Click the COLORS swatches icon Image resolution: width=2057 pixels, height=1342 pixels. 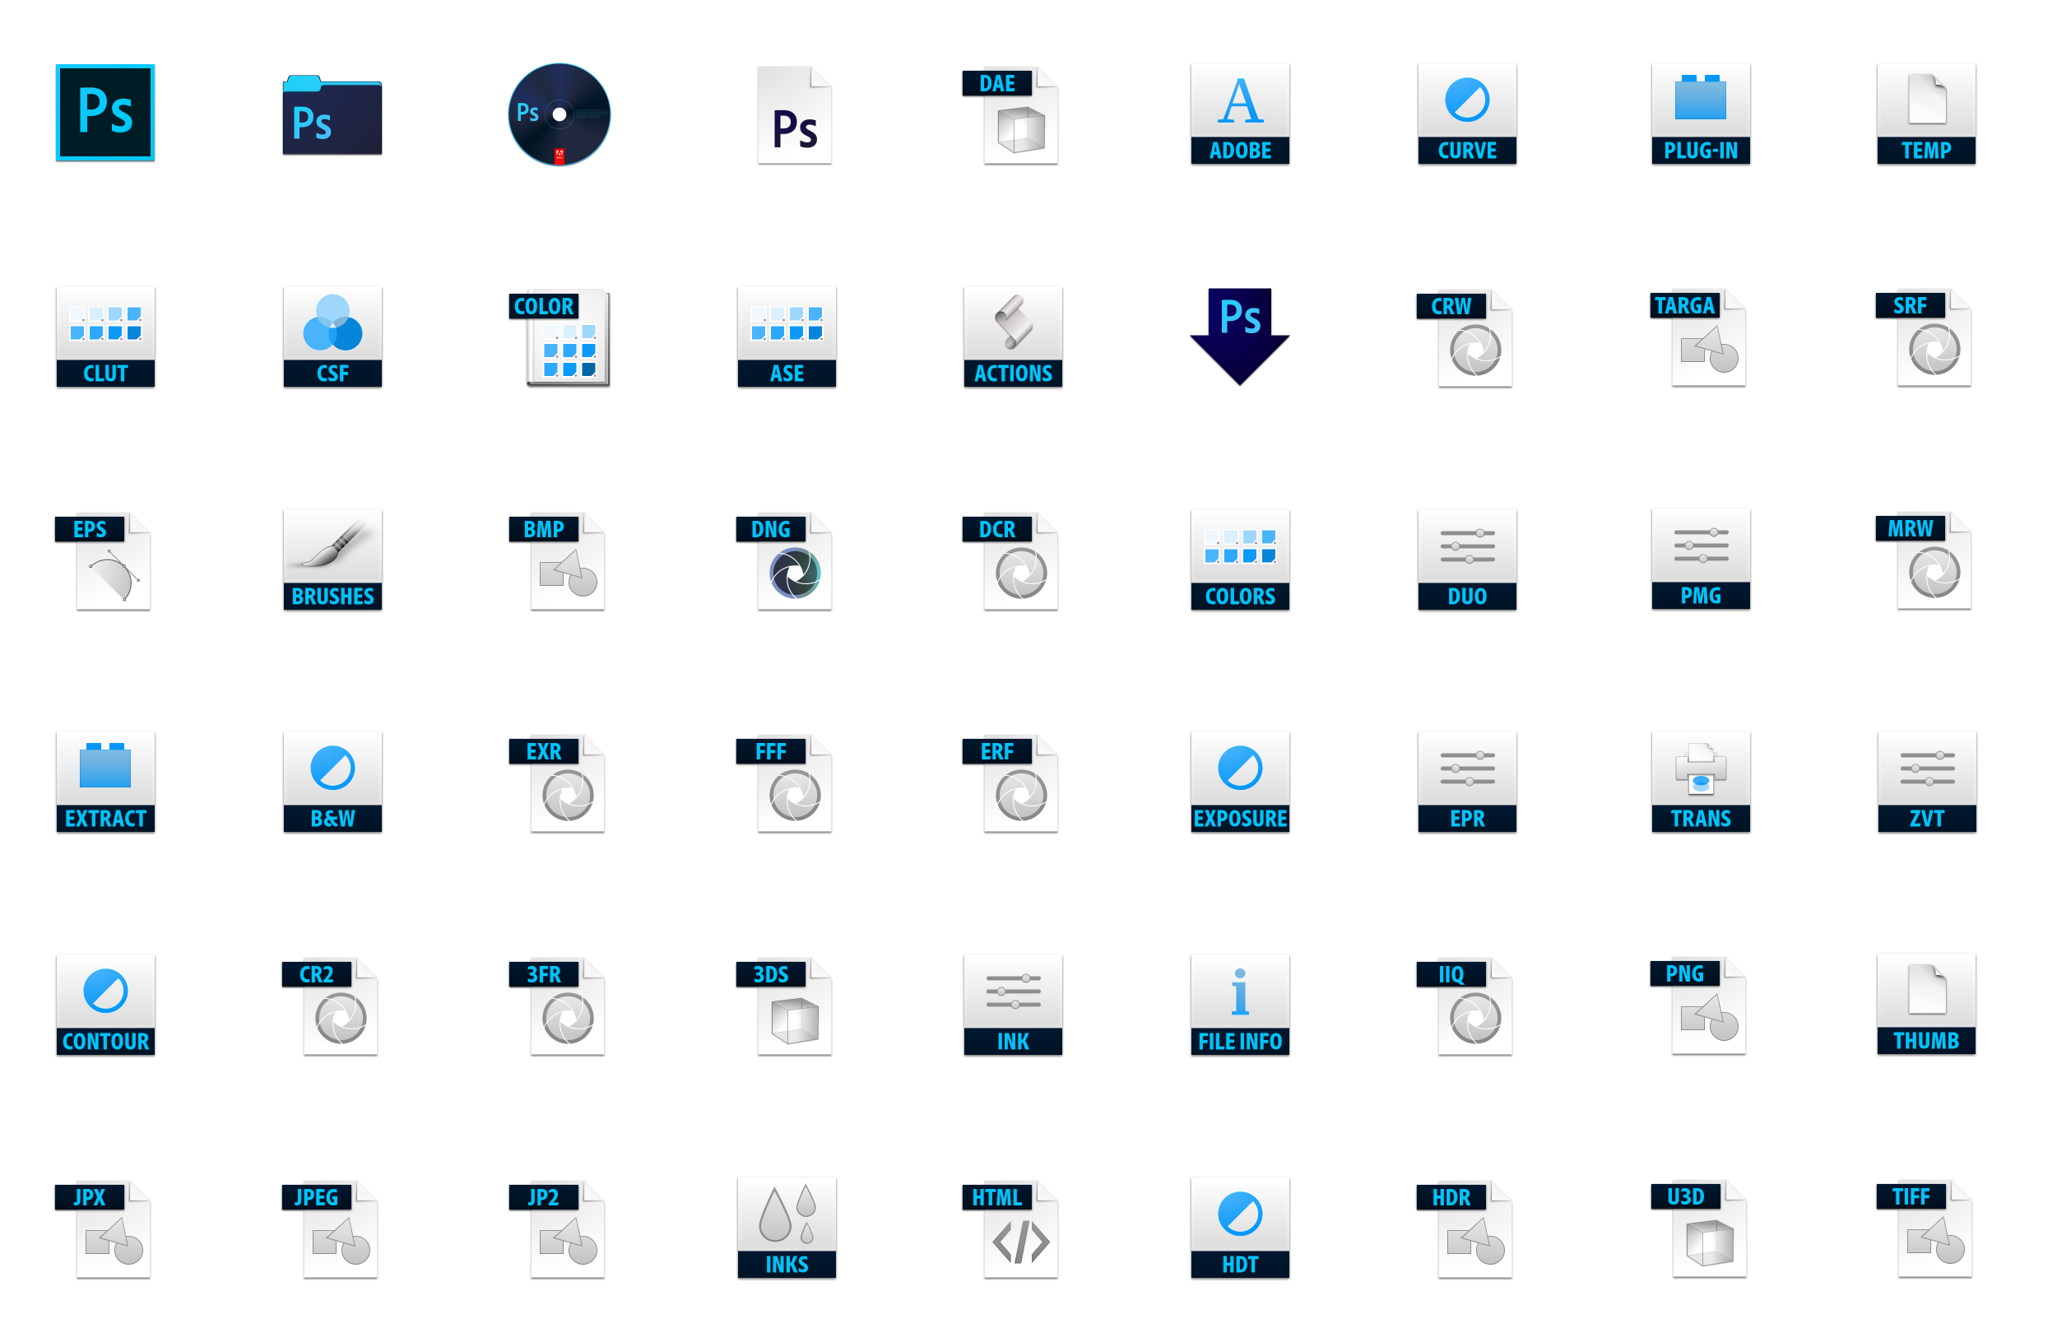(x=1240, y=559)
